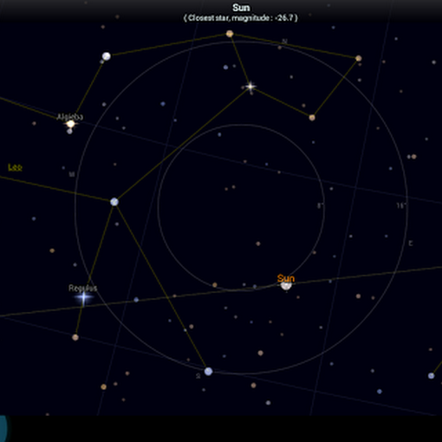Open the teal circle button at screen corner
This screenshot has width=442, height=442.
pyautogui.click(x=3, y=428)
